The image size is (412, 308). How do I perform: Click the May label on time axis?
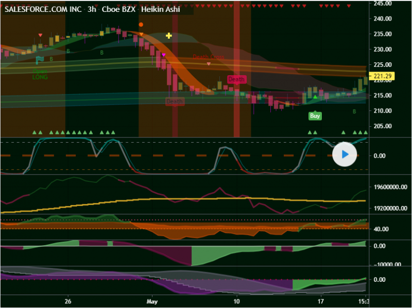pyautogui.click(x=152, y=300)
